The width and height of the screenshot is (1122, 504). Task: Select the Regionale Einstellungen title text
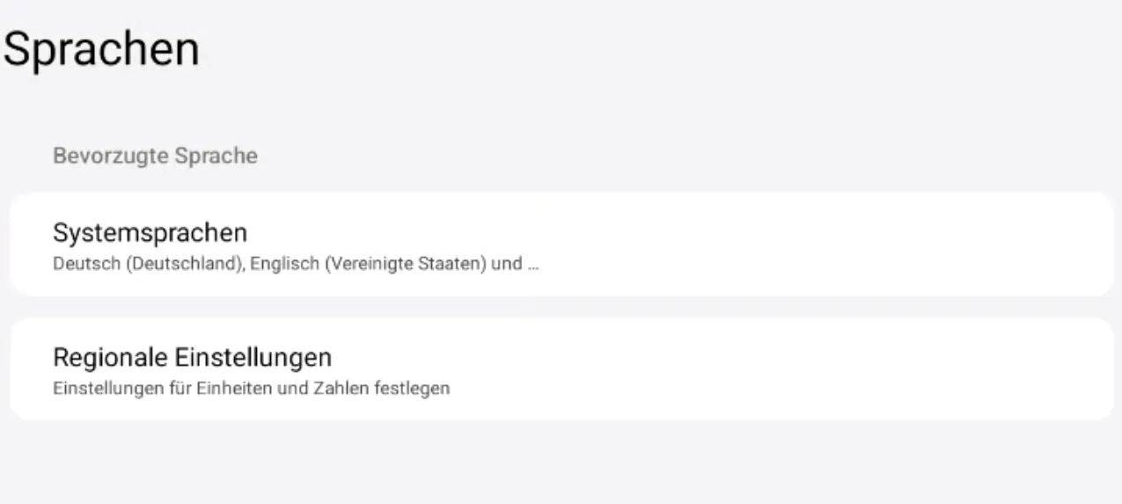pos(192,357)
